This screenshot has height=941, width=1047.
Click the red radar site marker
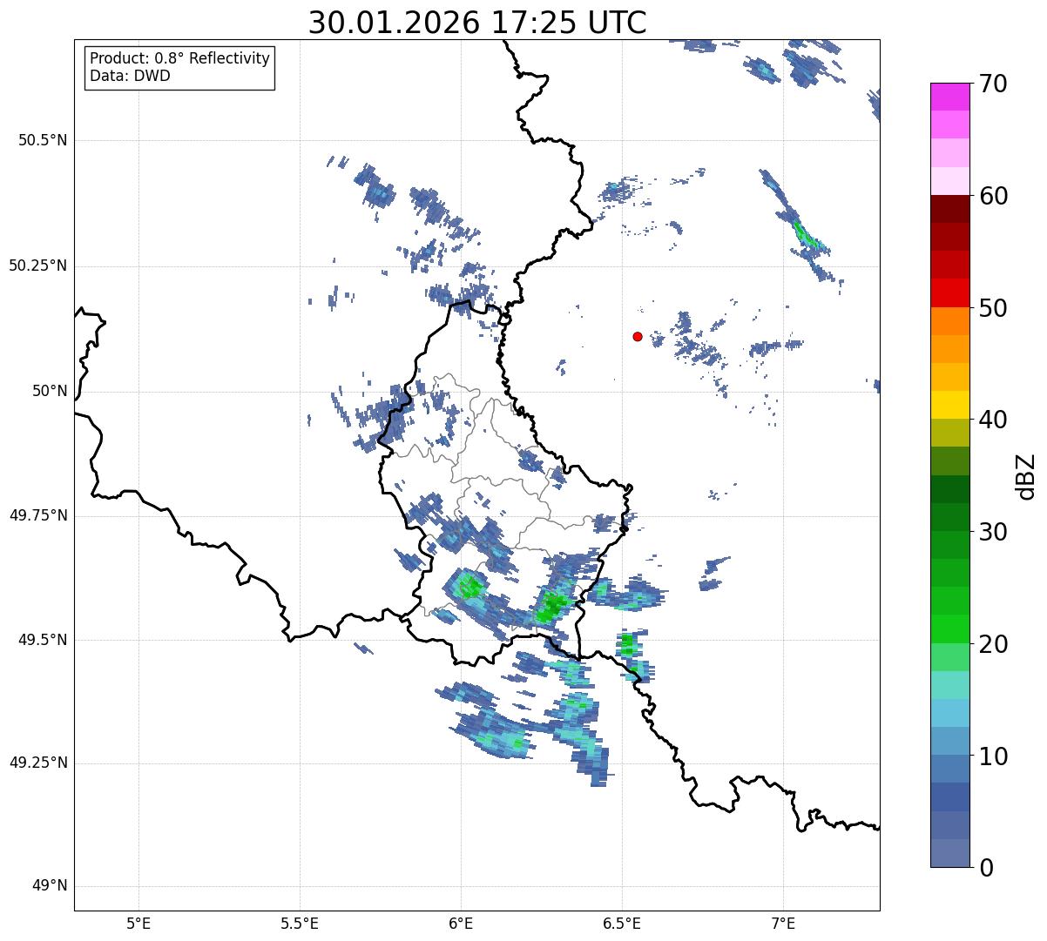[x=638, y=336]
